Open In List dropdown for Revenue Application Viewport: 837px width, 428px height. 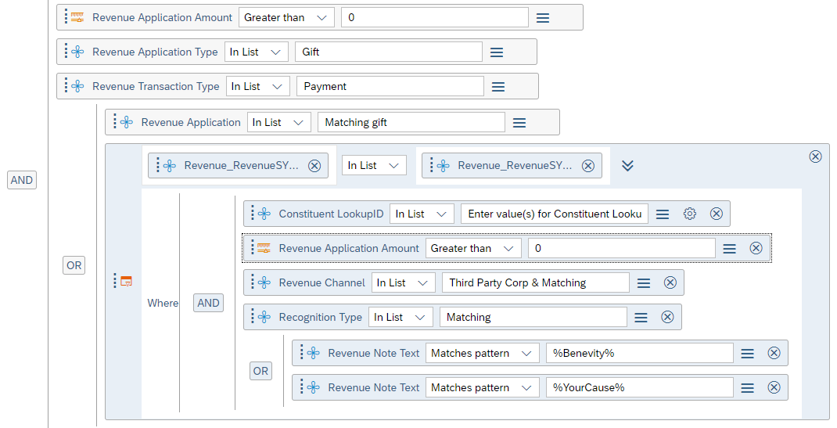point(278,122)
